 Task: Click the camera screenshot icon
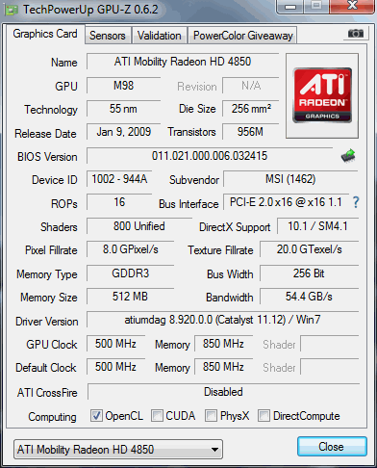point(356,33)
